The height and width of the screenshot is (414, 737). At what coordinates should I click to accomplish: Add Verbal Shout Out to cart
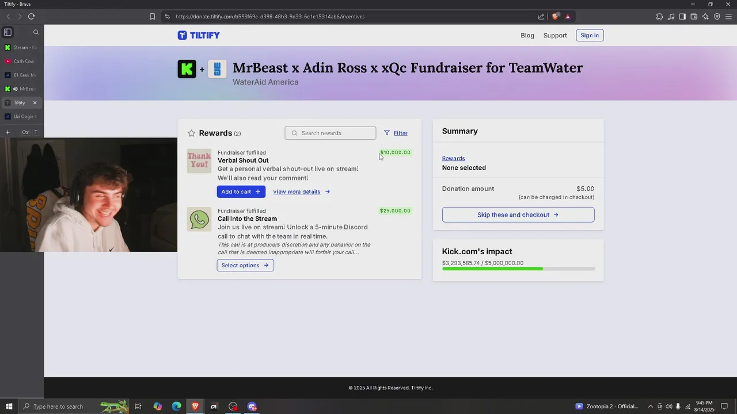pyautogui.click(x=241, y=191)
